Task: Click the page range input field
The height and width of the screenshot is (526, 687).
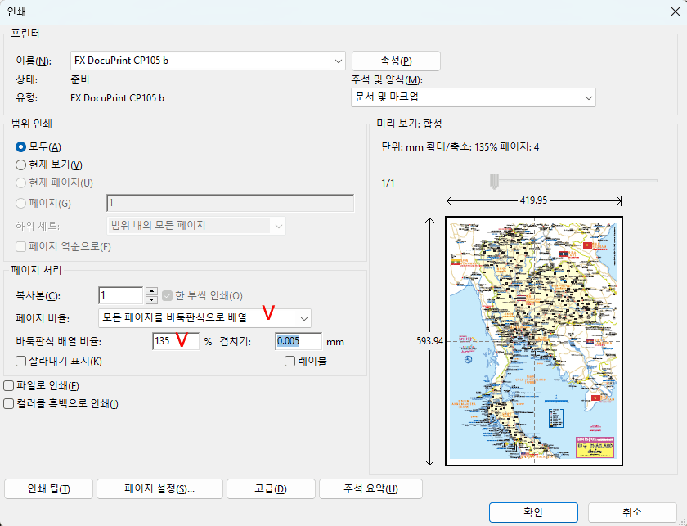Action: 231,203
